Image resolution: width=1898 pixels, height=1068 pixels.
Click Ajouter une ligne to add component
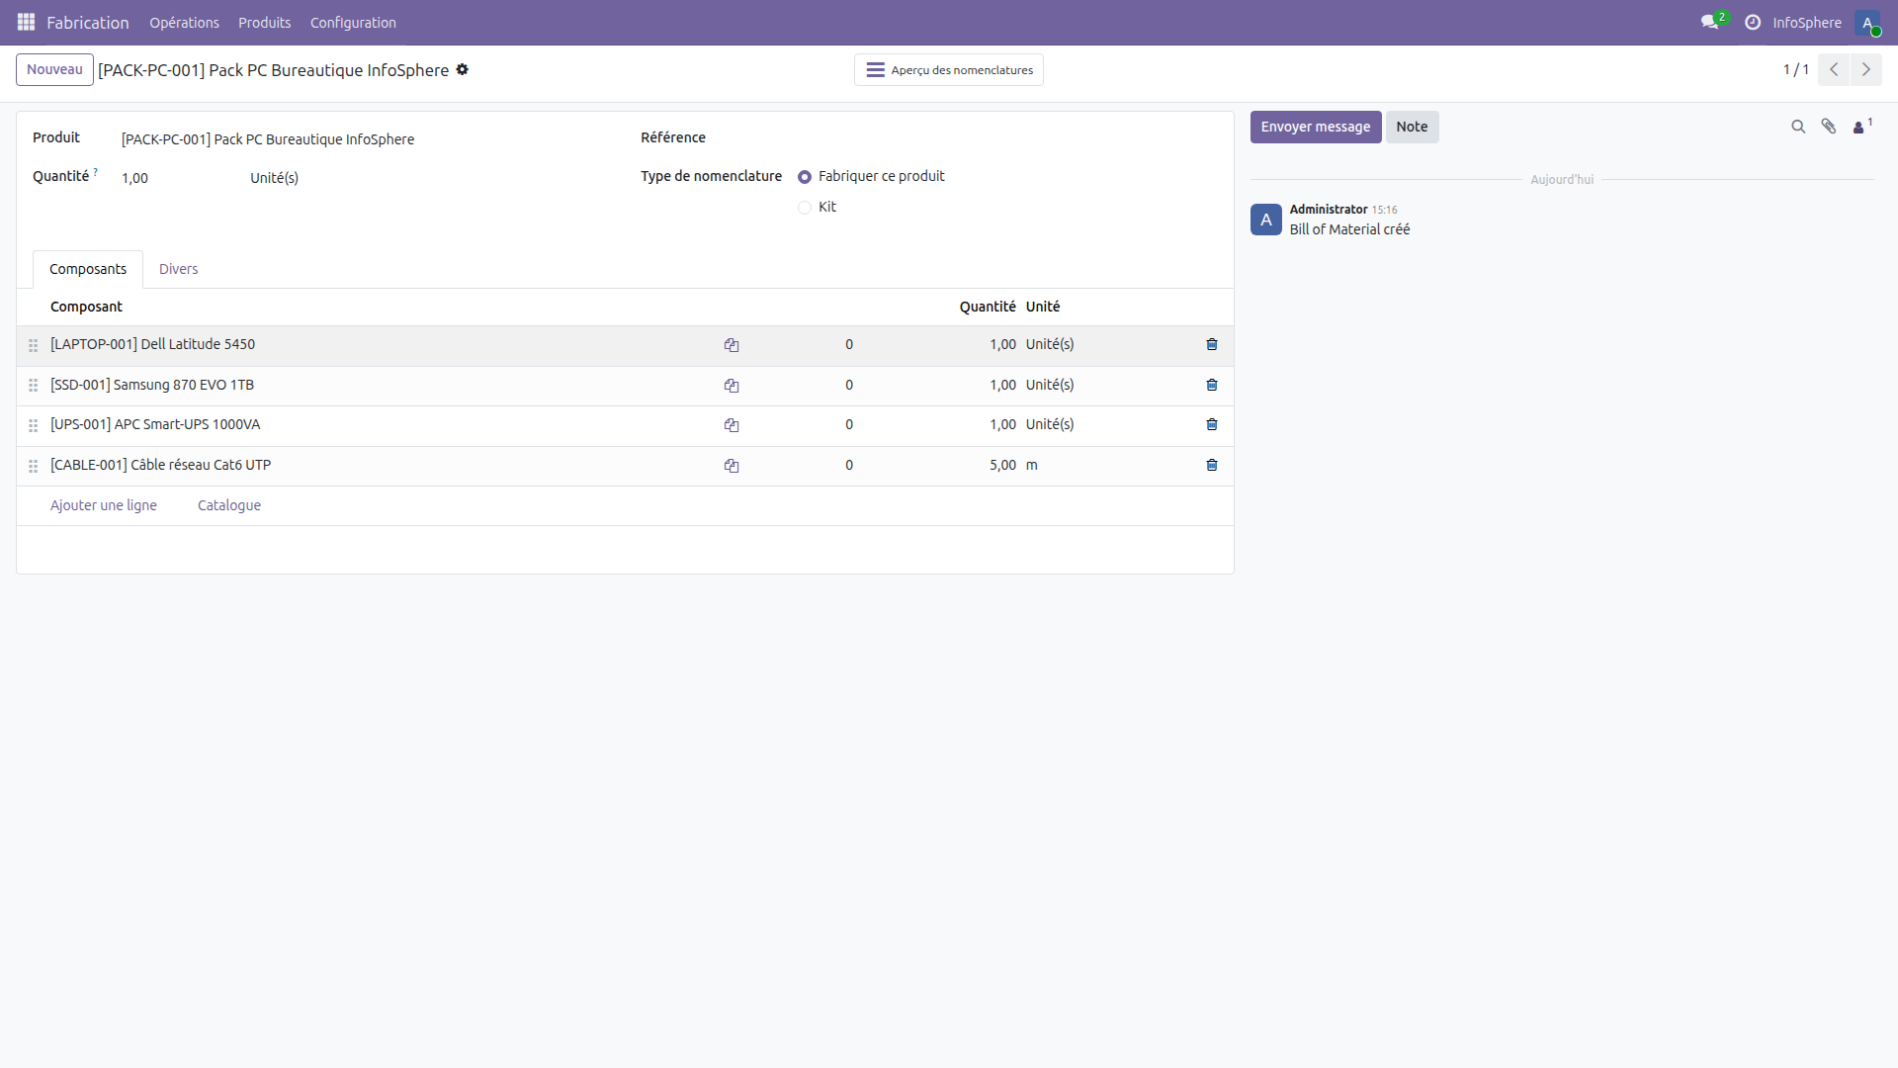tap(104, 504)
